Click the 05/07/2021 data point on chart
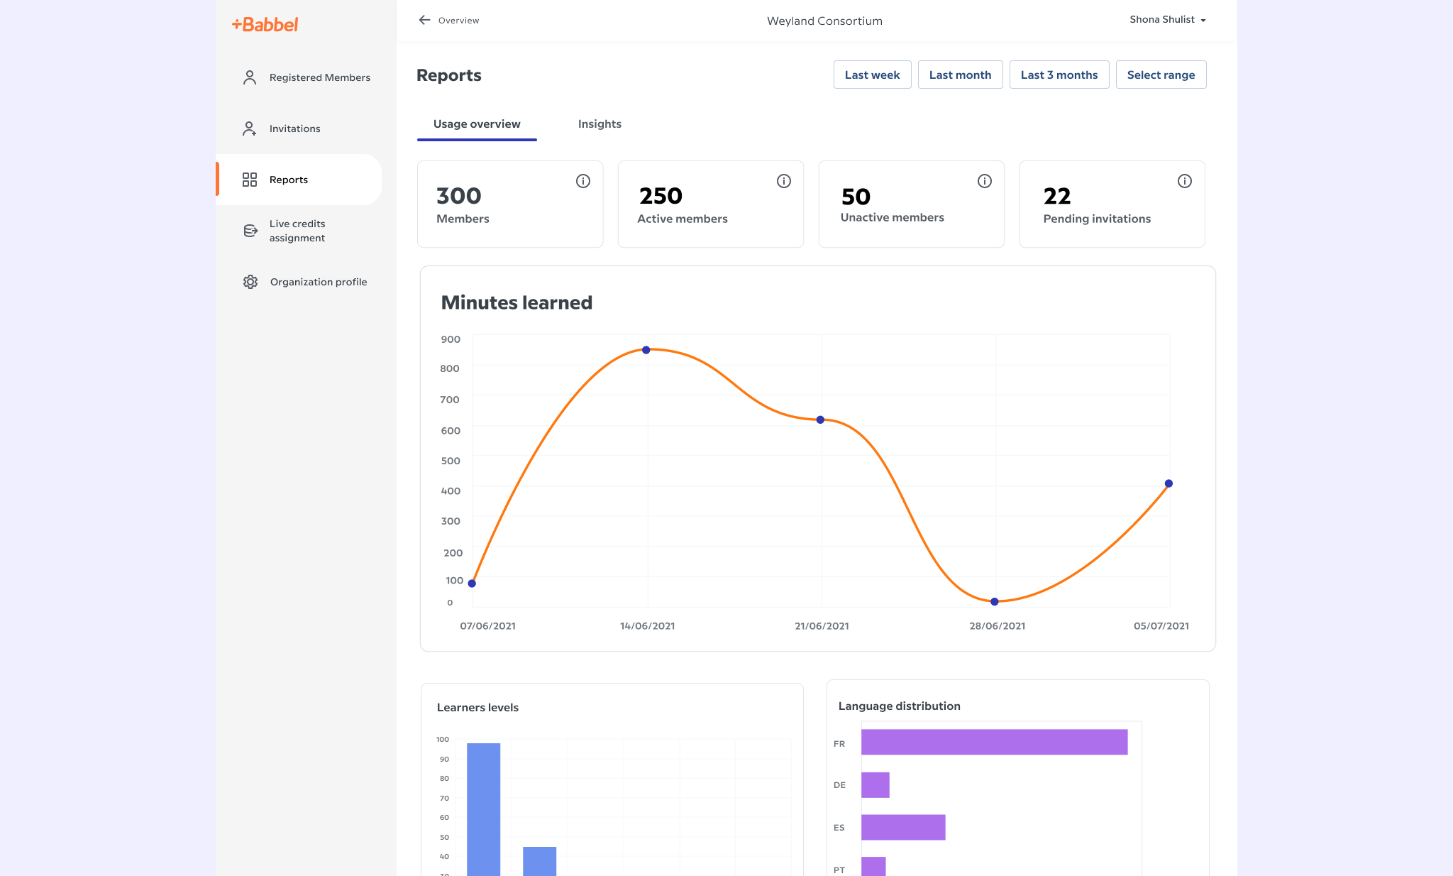Screen dimensions: 1453x876 (1169, 483)
